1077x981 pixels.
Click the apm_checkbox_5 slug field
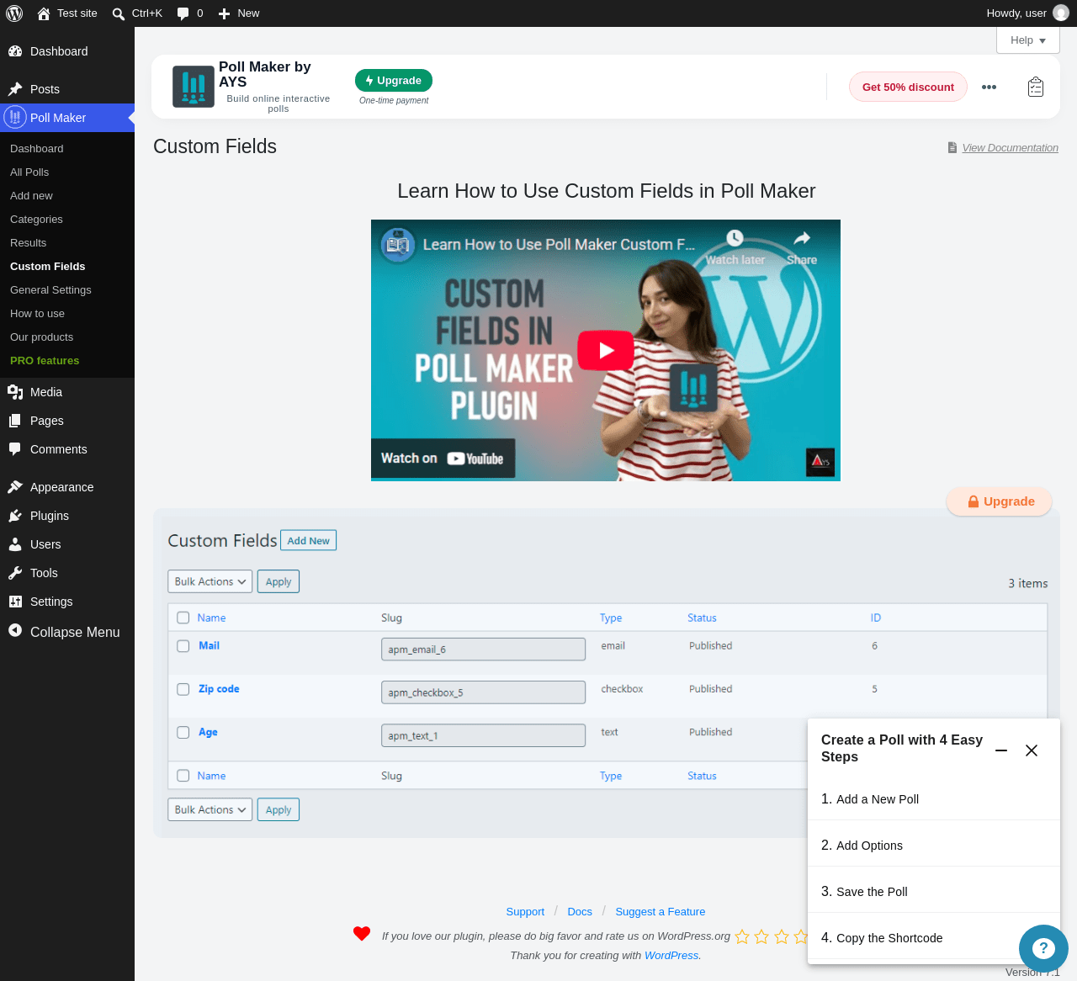point(483,692)
